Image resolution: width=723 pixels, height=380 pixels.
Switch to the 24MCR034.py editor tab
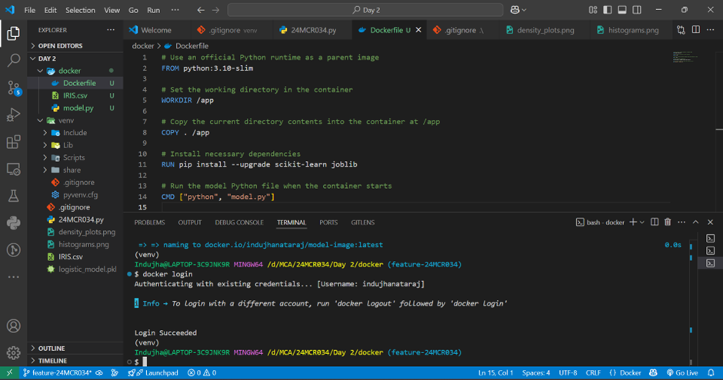(x=313, y=30)
